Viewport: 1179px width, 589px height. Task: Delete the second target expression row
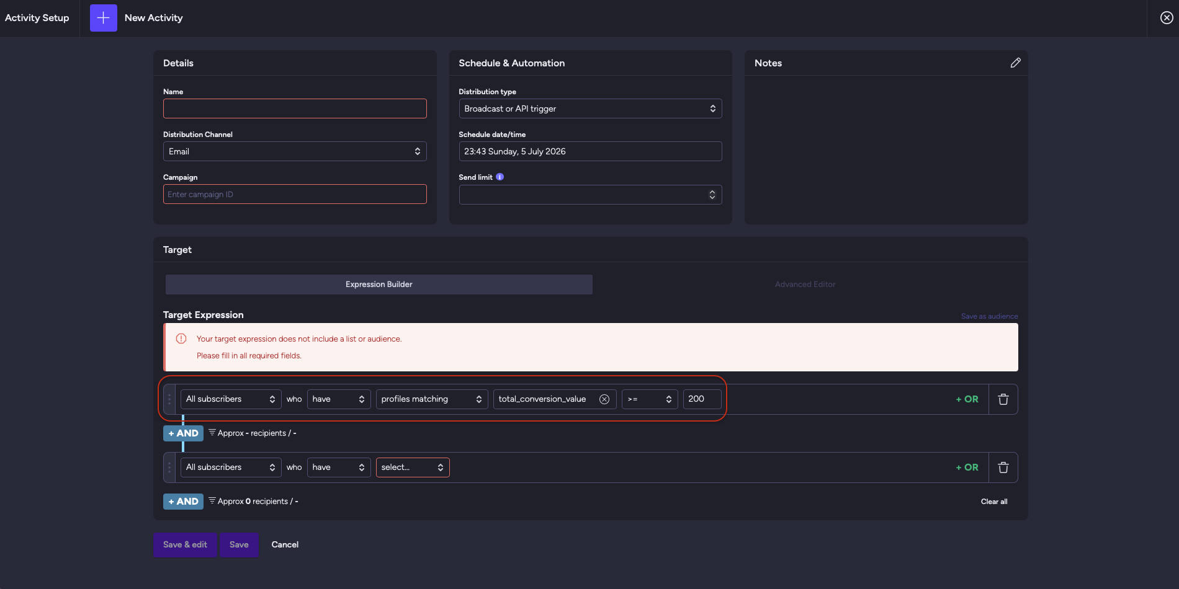coord(1003,467)
